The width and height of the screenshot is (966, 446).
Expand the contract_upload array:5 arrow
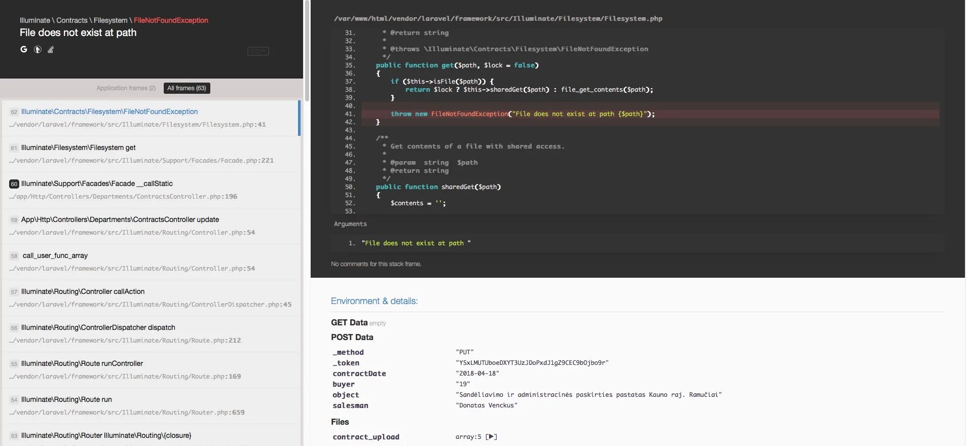click(491, 437)
